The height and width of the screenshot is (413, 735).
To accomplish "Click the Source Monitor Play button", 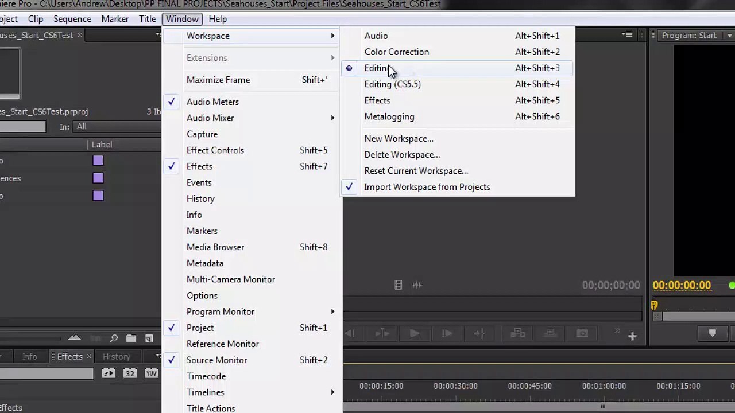I will pos(414,333).
